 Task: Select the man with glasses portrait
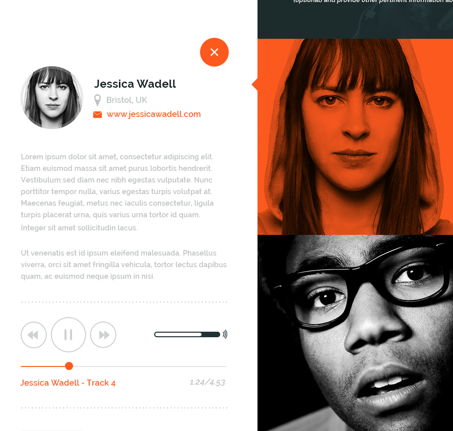355,333
